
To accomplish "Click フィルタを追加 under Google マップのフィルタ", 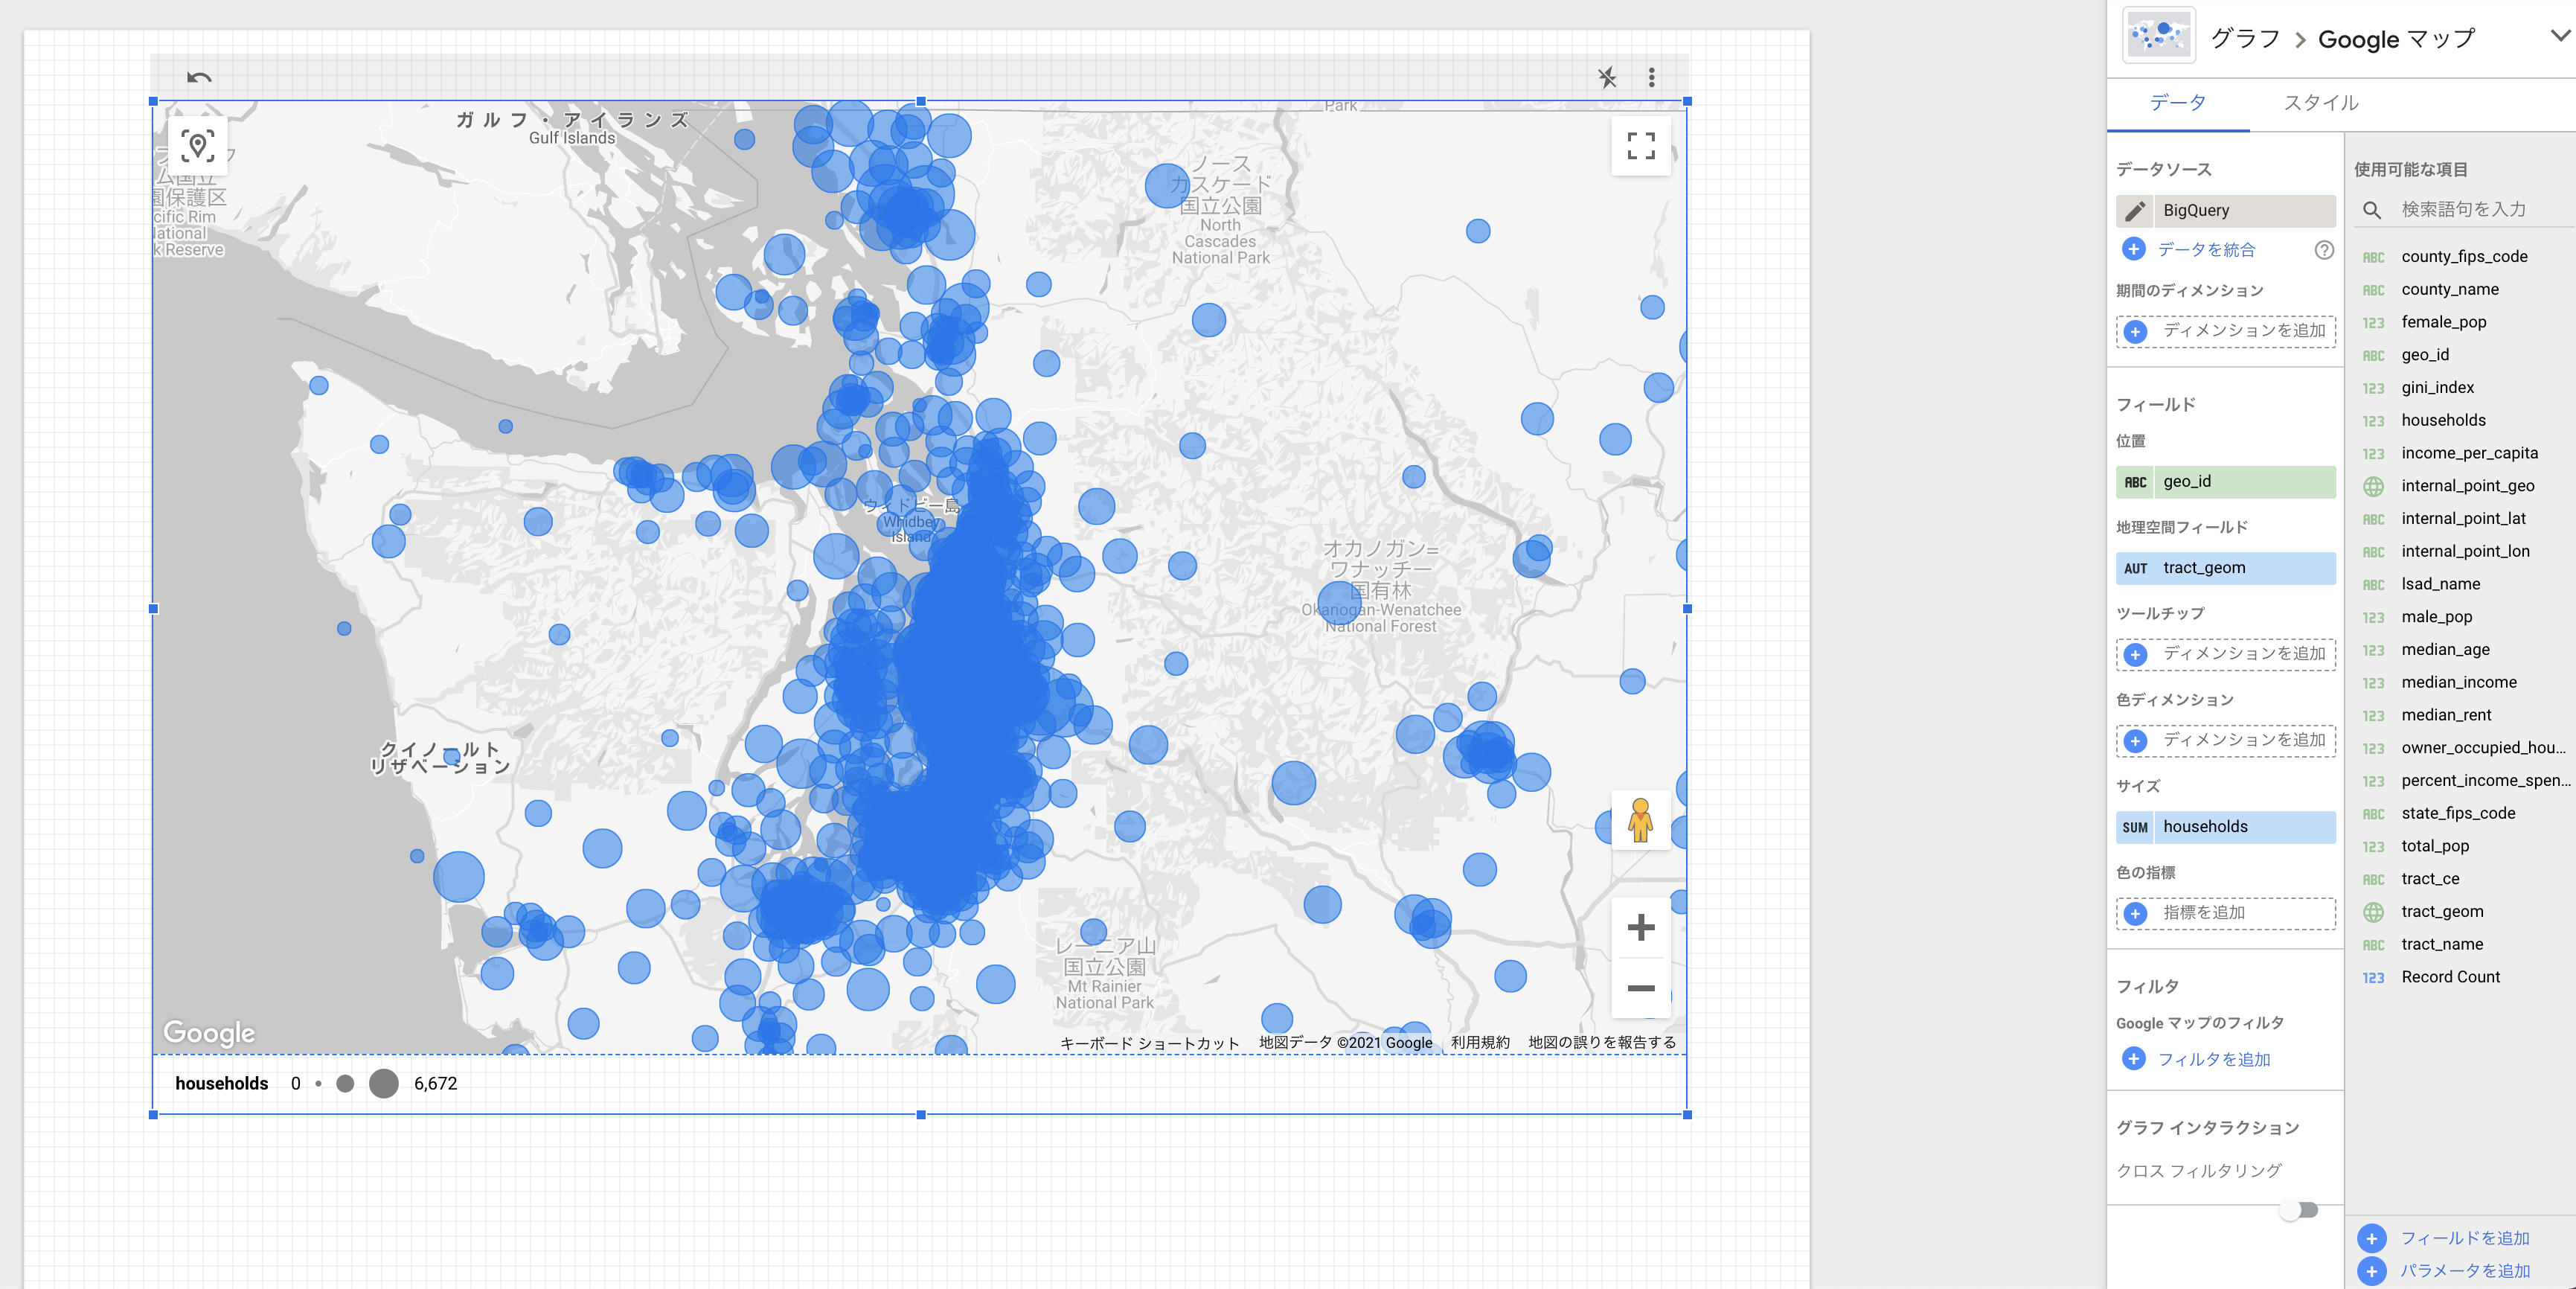I will click(x=2212, y=1059).
